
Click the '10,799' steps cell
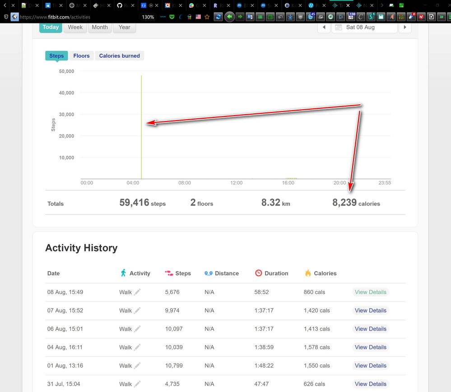point(174,365)
